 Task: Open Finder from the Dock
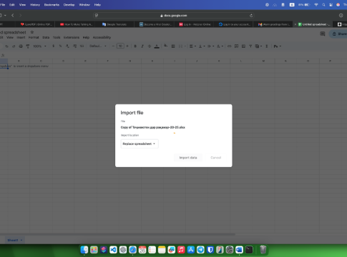coord(84,250)
